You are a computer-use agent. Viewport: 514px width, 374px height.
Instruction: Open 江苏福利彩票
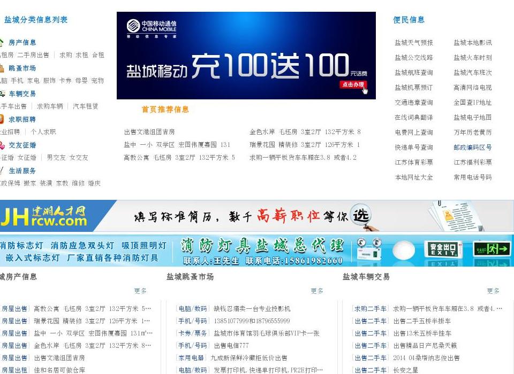[473, 162]
